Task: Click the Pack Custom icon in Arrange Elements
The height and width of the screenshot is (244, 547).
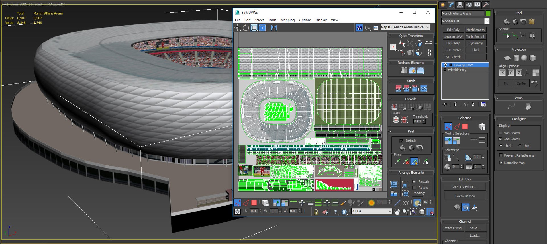Action: 394,184
